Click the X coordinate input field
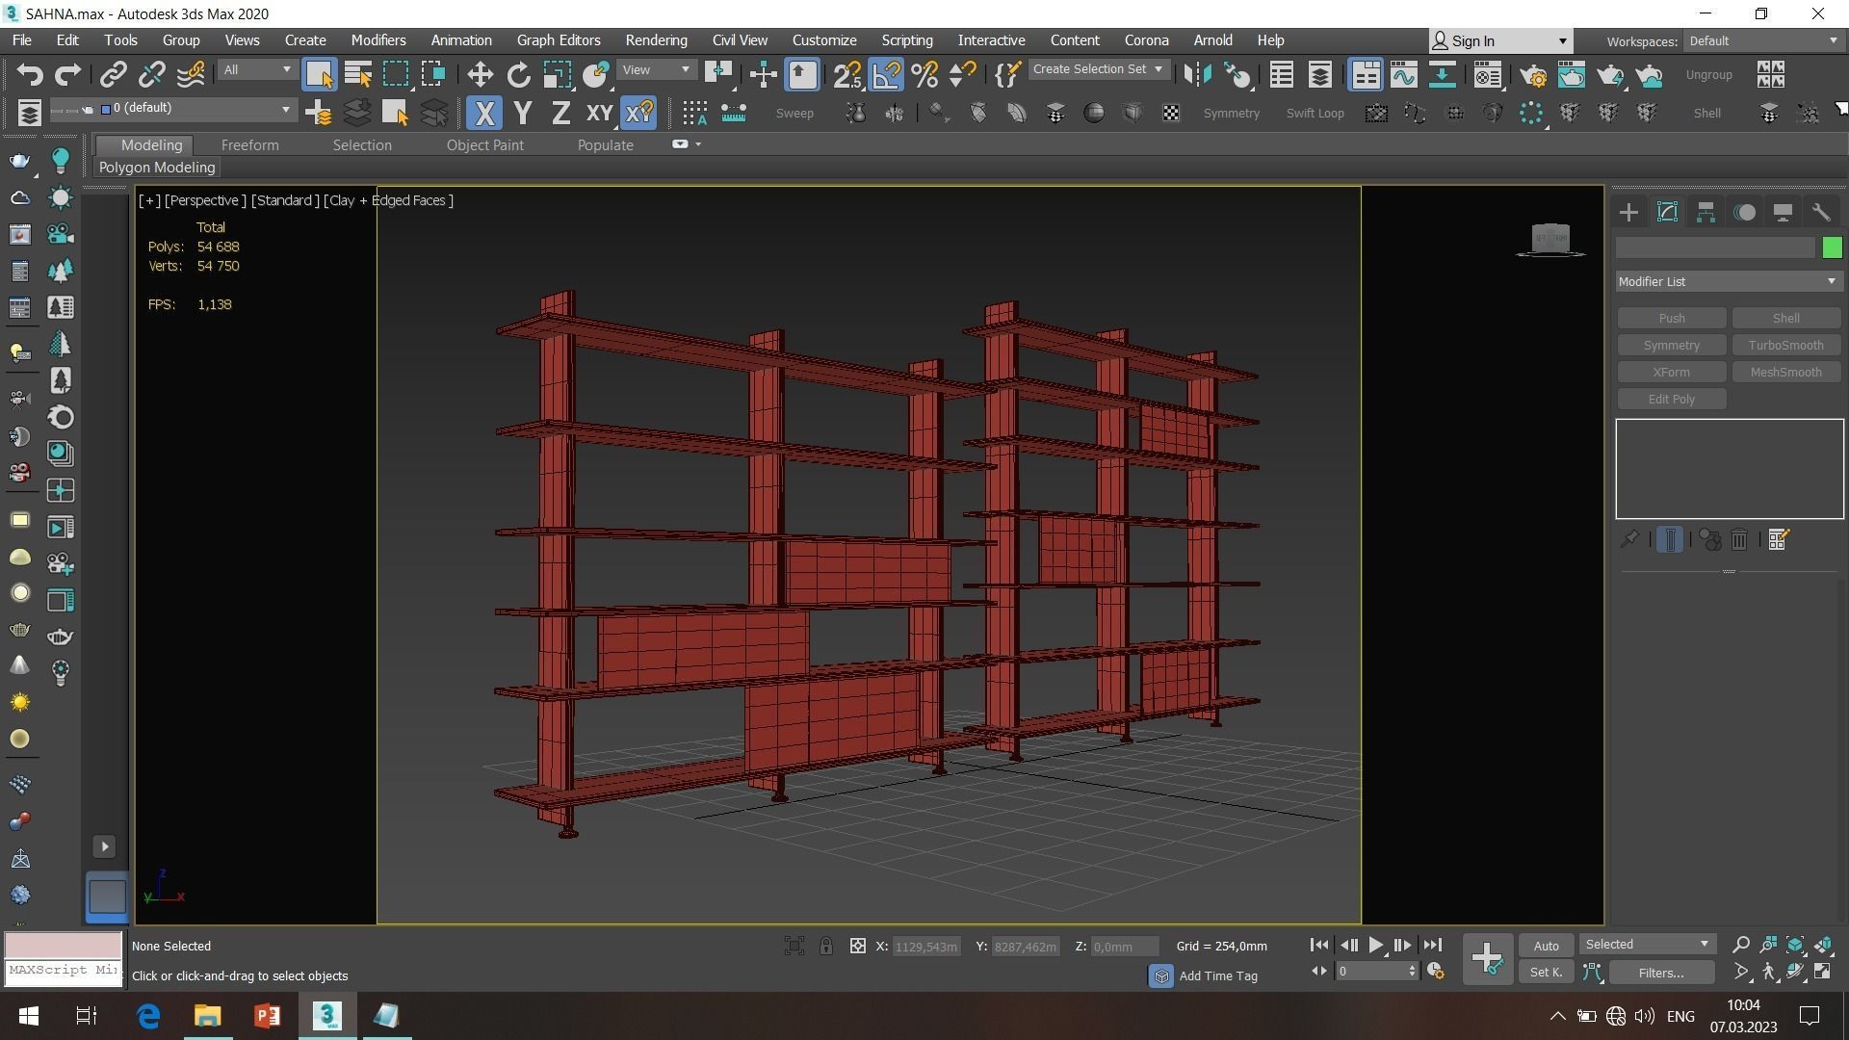The width and height of the screenshot is (1849, 1040). click(926, 946)
